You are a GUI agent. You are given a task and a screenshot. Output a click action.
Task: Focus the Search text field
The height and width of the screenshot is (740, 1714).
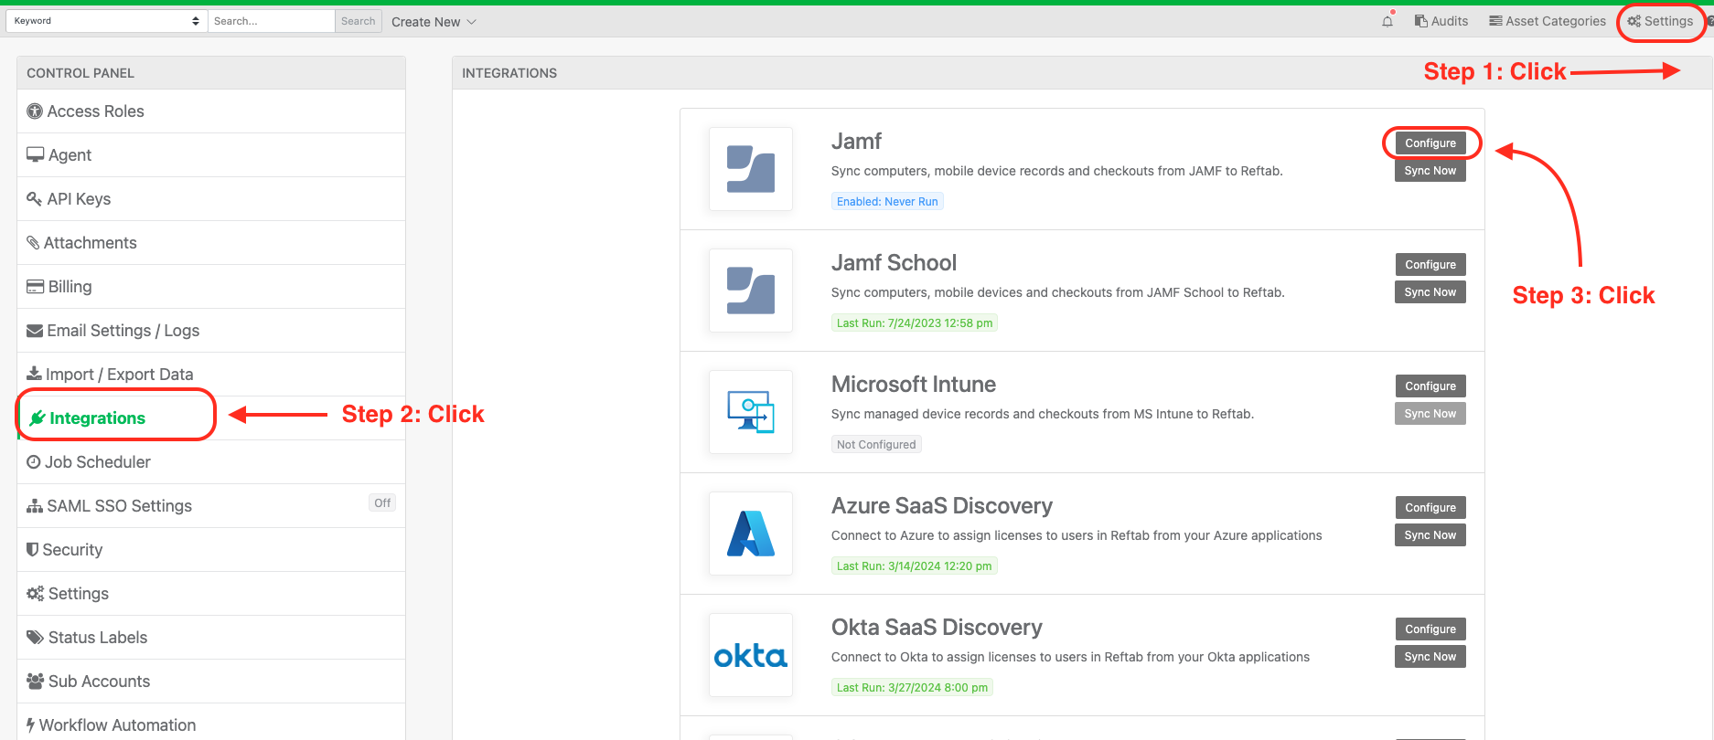pos(271,21)
